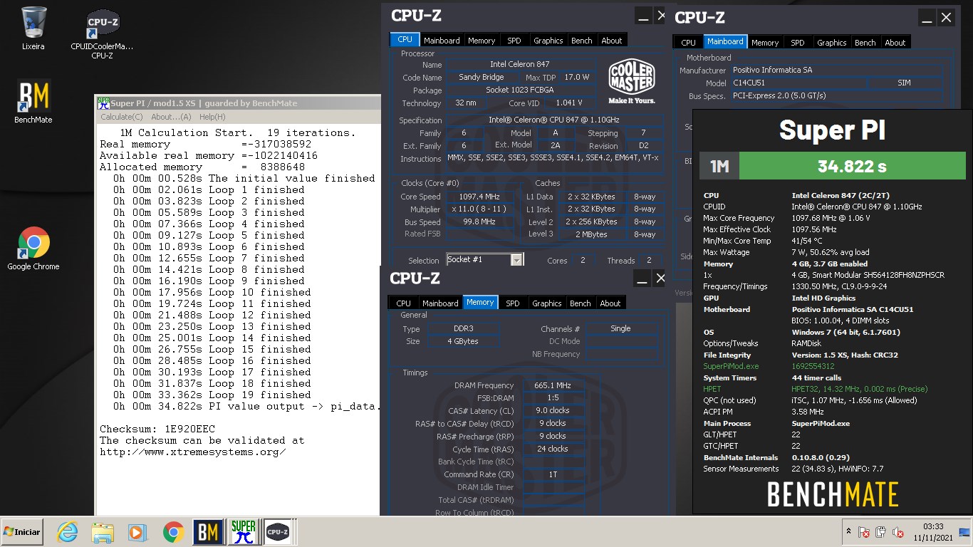Open SPD tab in the bottom CPU-Z window

[x=513, y=303]
